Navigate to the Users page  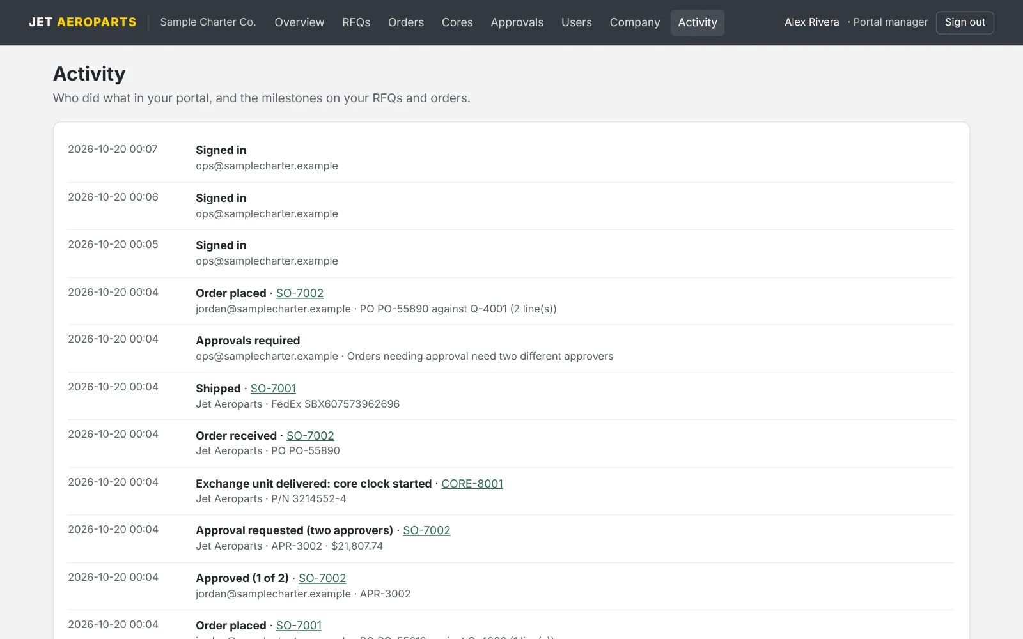[x=577, y=22]
